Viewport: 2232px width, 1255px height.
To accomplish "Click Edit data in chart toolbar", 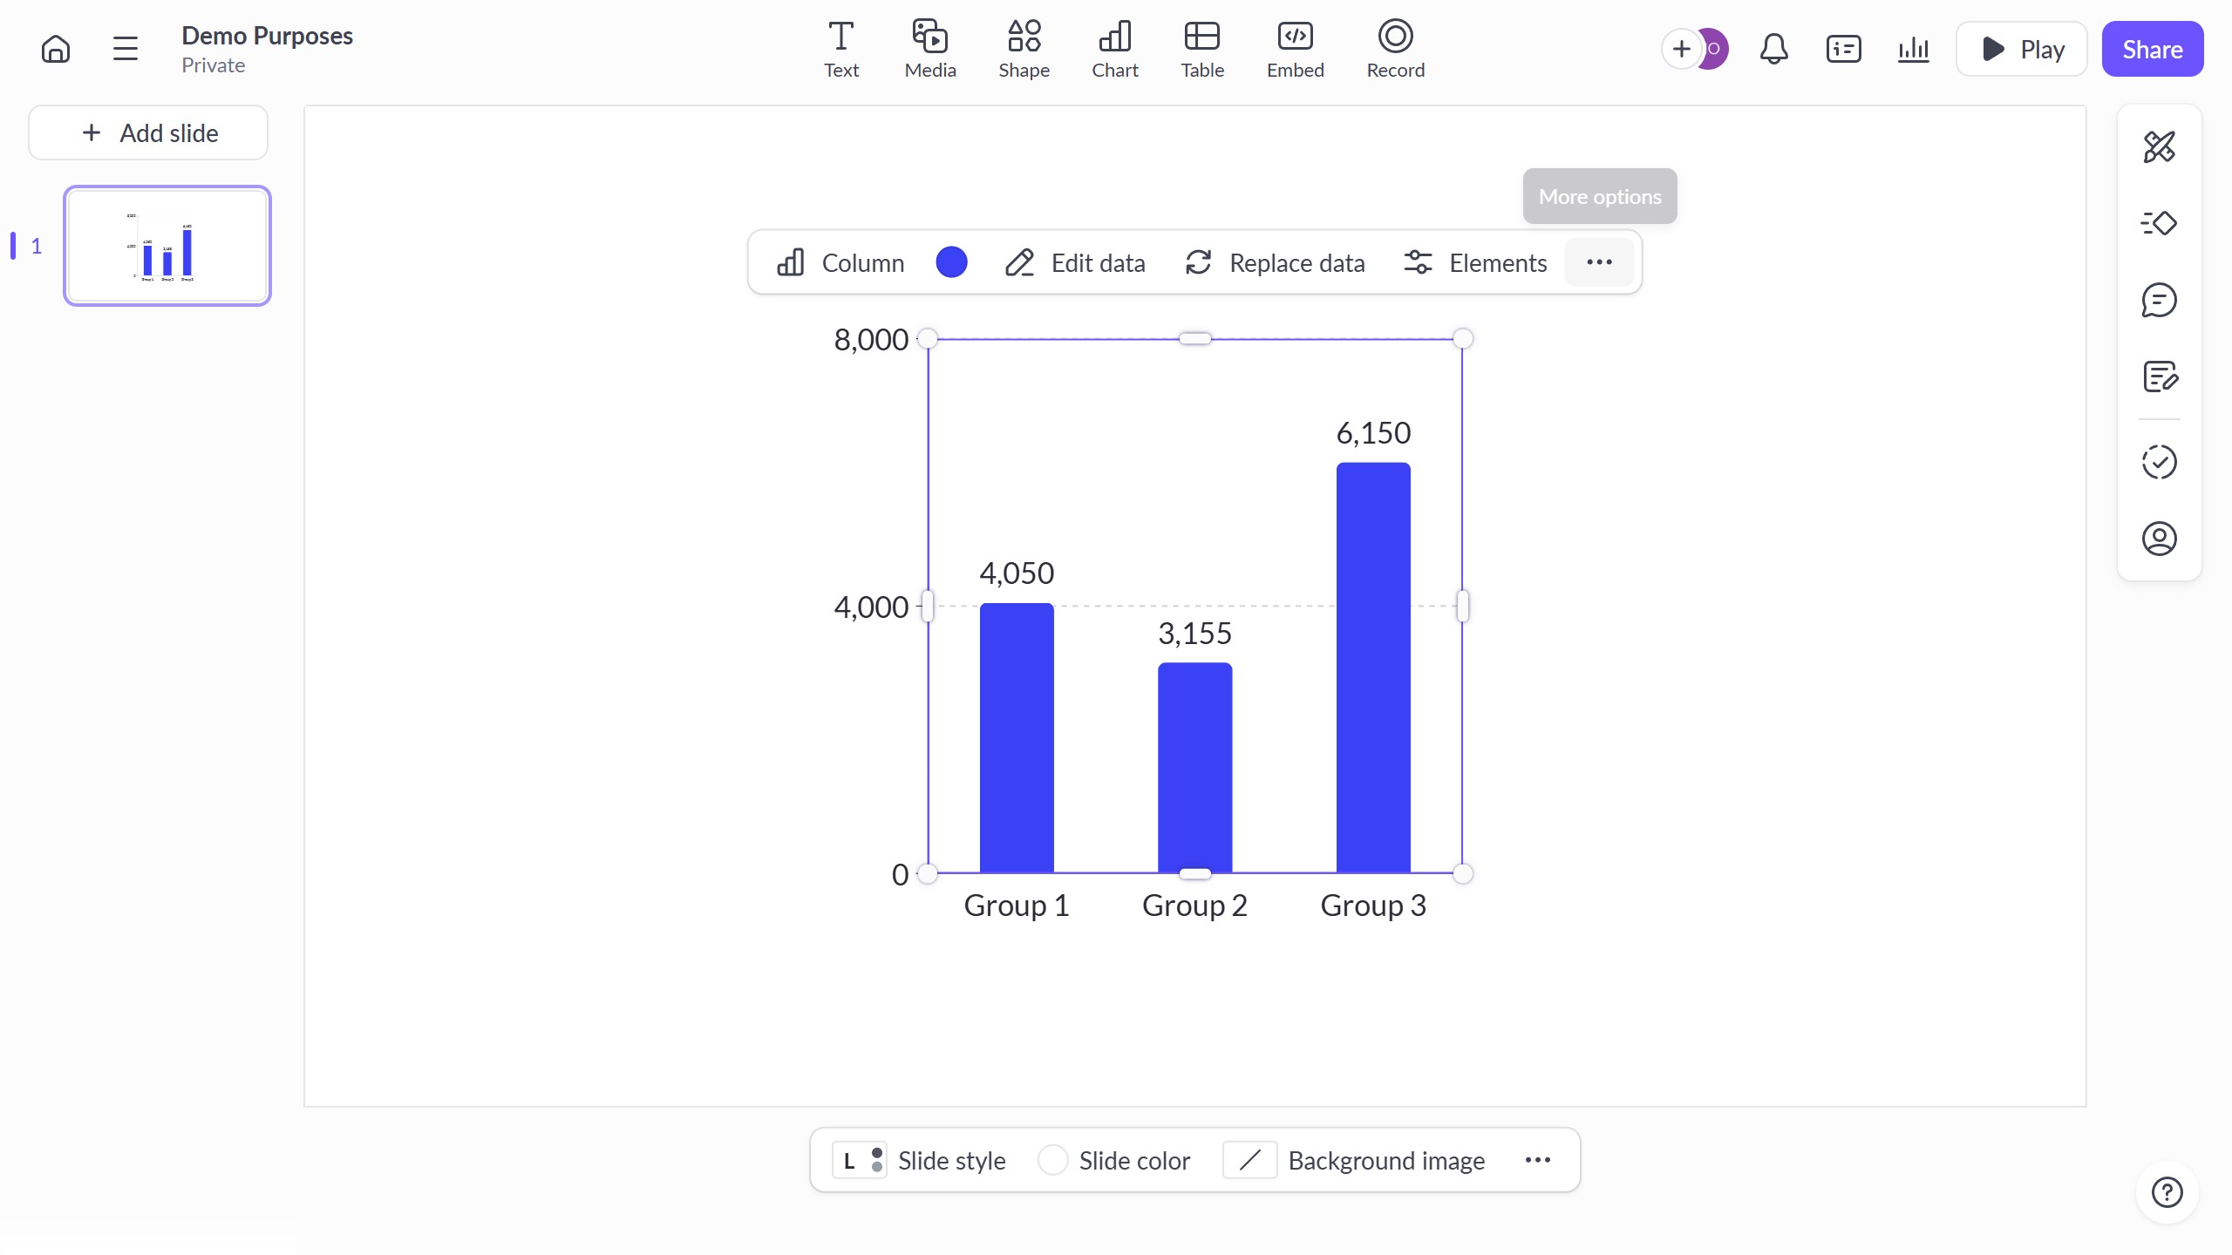I will click(x=1074, y=262).
